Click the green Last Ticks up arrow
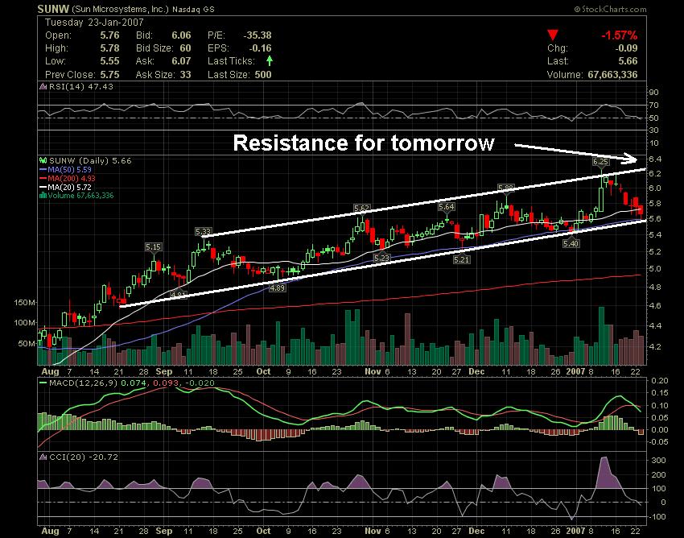The height and width of the screenshot is (538, 684). [x=270, y=60]
